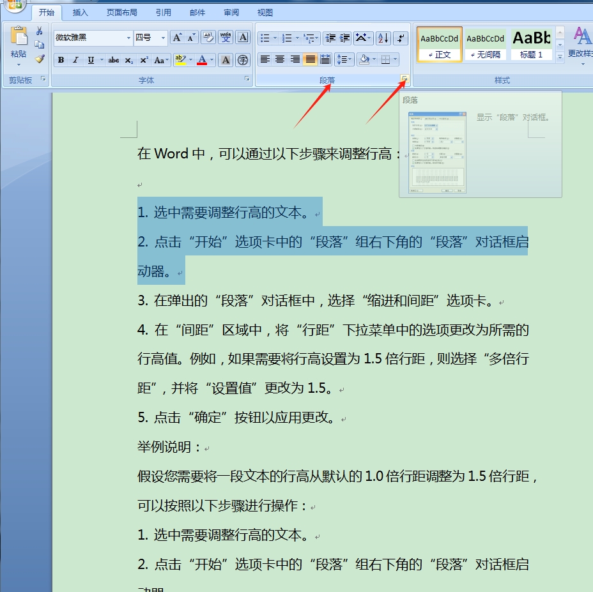Click the Enclose Characters (字) icon

pyautogui.click(x=243, y=60)
